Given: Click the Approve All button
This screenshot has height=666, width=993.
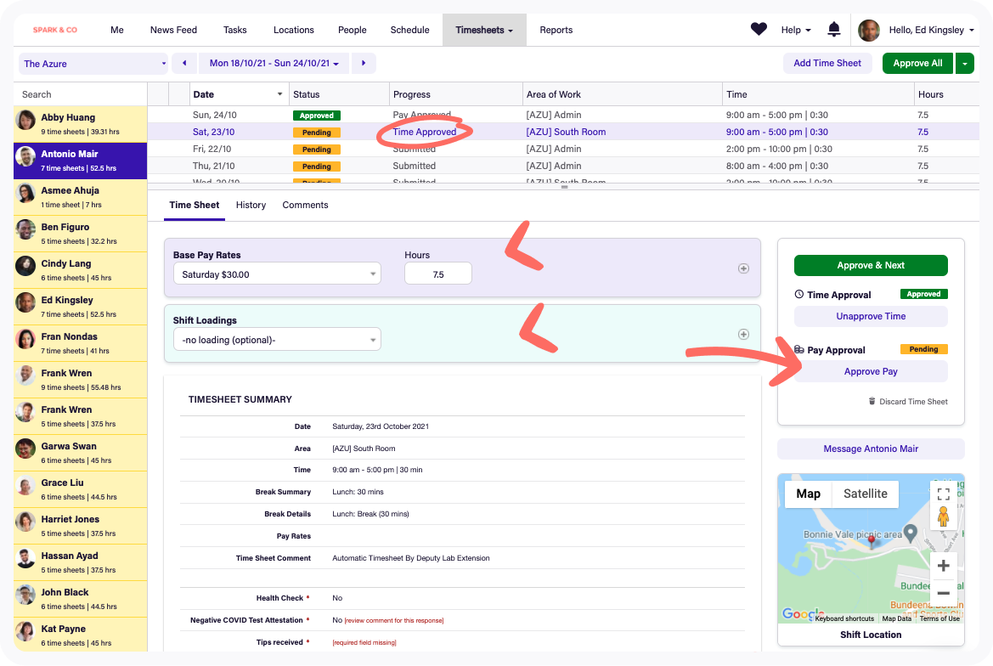Looking at the screenshot, I should (x=917, y=64).
